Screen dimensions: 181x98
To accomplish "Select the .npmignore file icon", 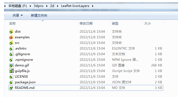I will pyautogui.click(x=11, y=59).
